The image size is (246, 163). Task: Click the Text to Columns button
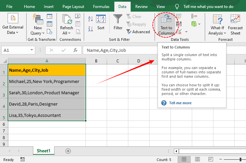point(166,25)
